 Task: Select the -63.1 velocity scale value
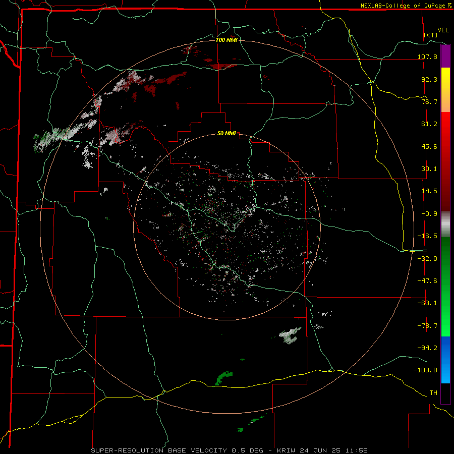(x=427, y=303)
